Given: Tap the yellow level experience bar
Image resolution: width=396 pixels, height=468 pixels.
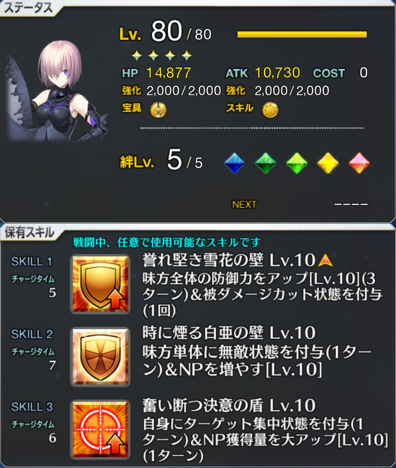Looking at the screenshot, I should (x=302, y=34).
